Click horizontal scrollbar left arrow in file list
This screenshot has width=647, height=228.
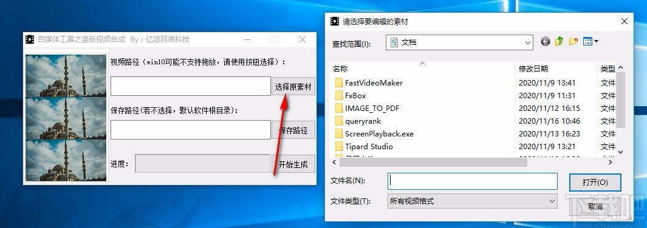point(334,162)
